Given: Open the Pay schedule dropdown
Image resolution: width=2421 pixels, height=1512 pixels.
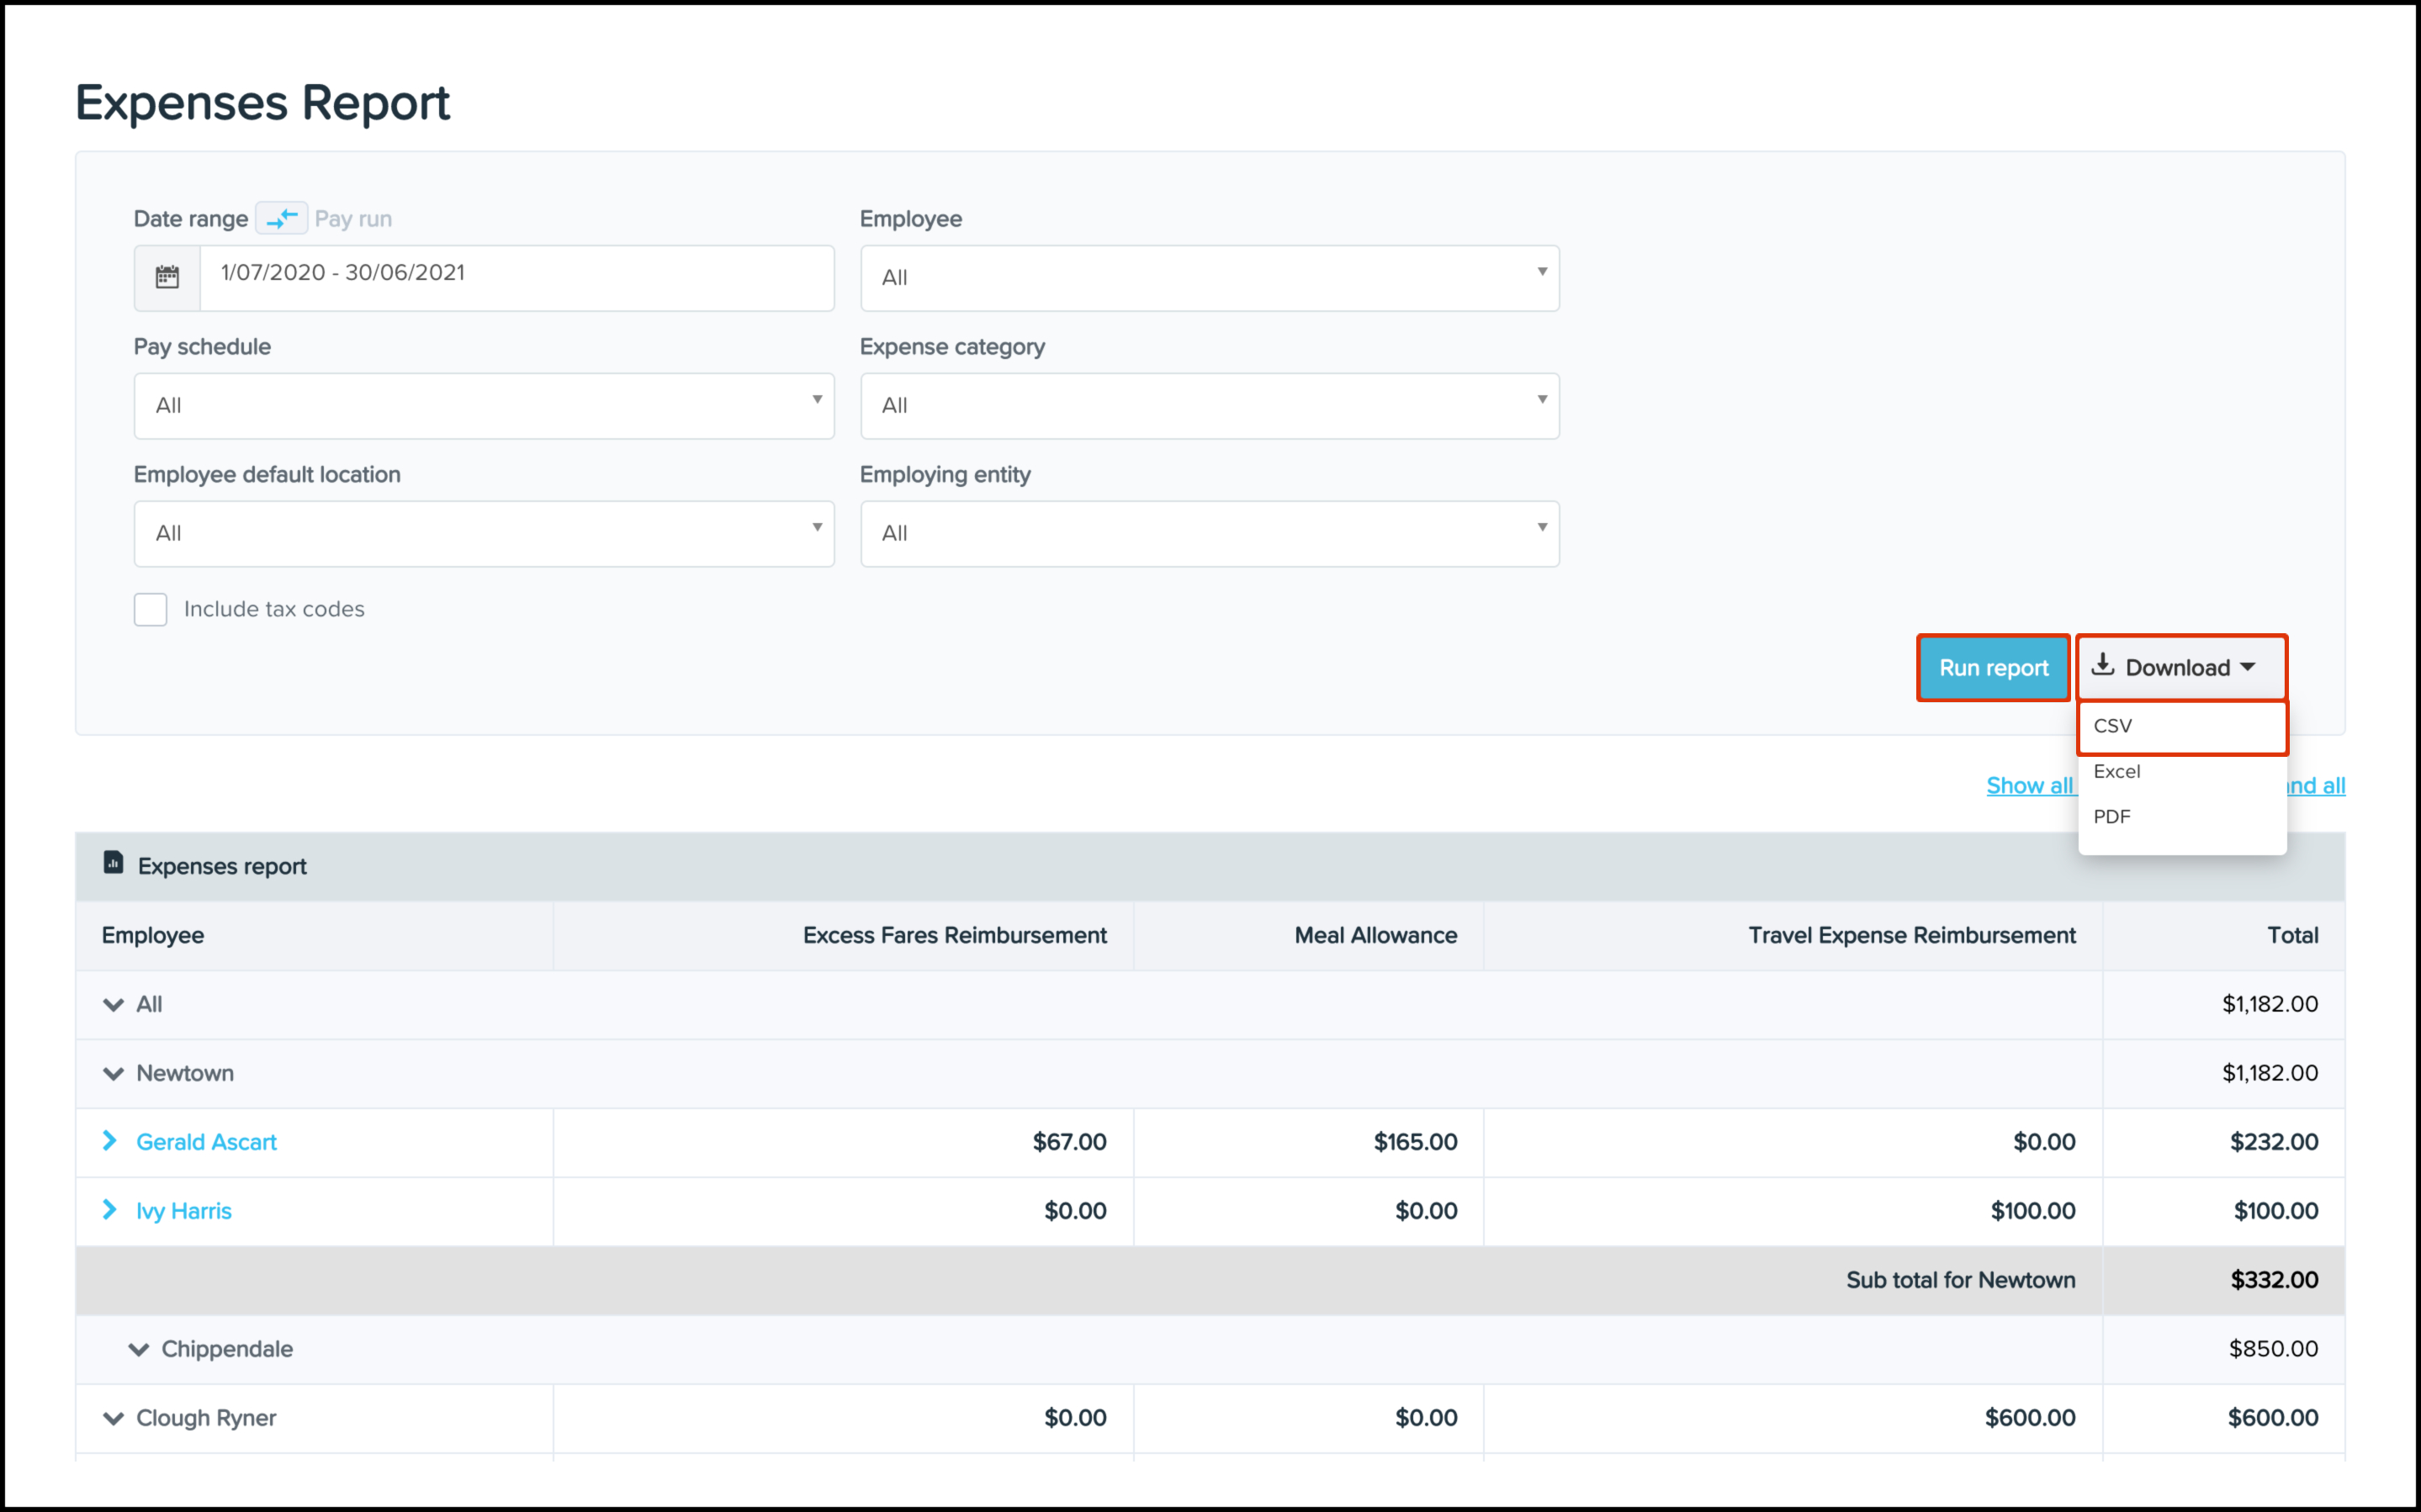Looking at the screenshot, I should (x=484, y=406).
